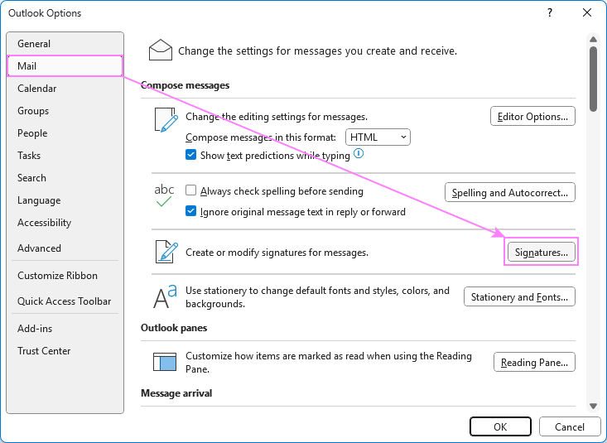The height and width of the screenshot is (443, 607).
Task: Click the envelope icon beside the Mail header
Action: click(x=161, y=51)
